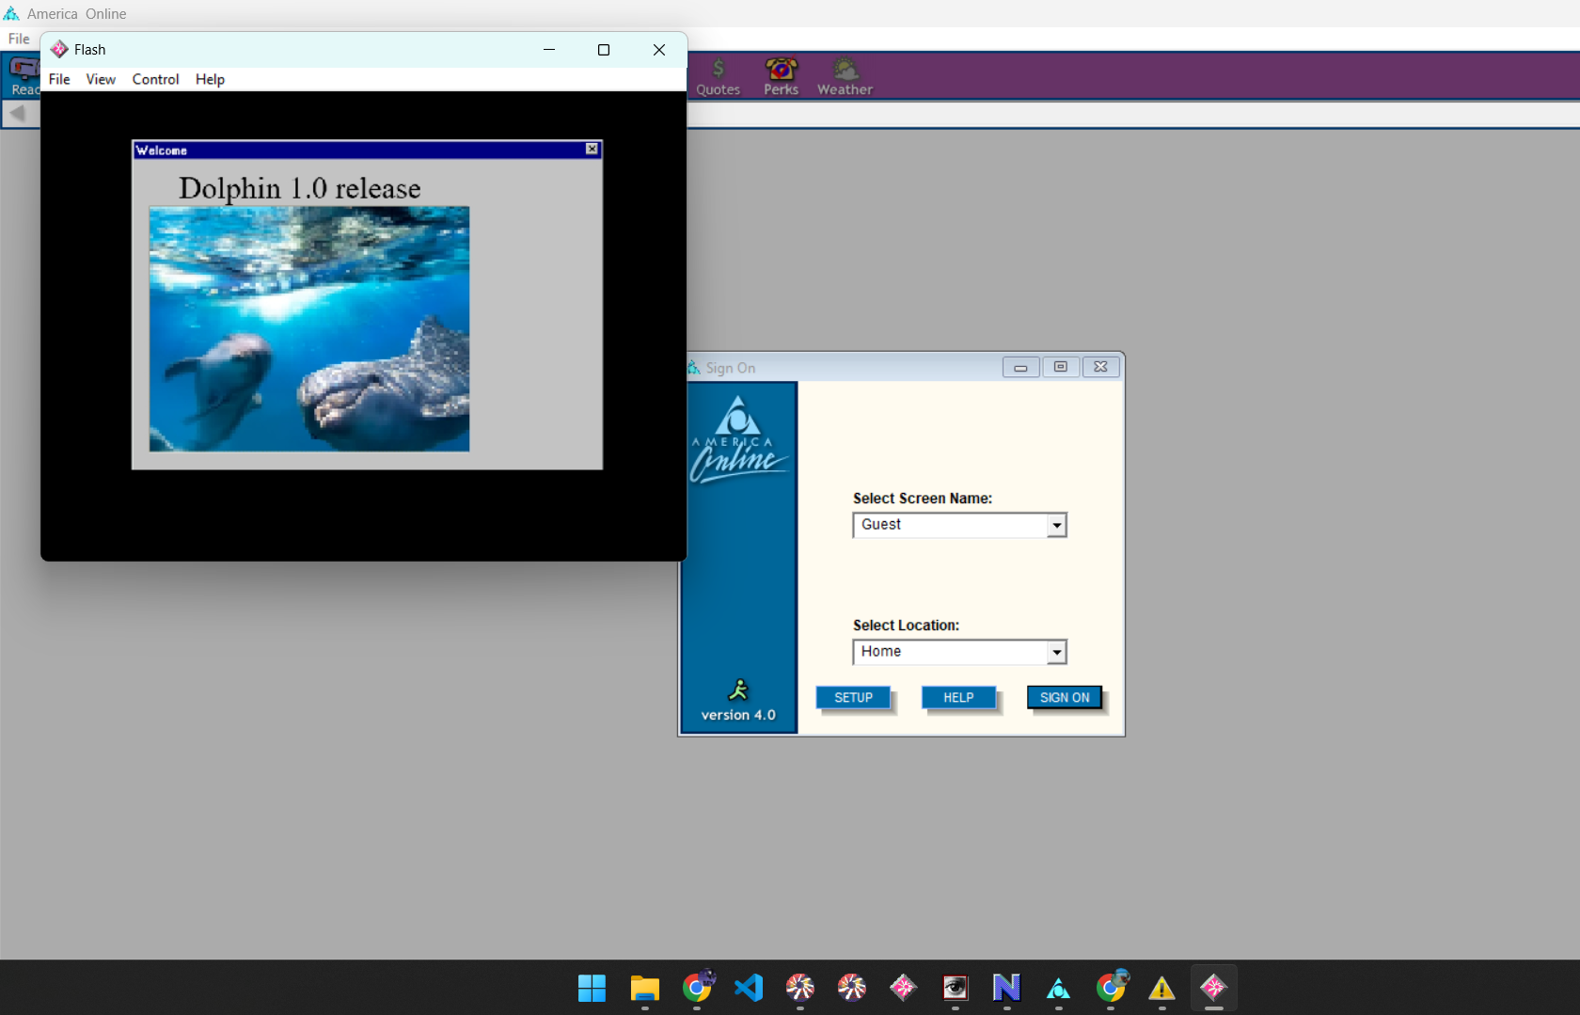Click the HELP button in Sign On
1580x1015 pixels.
pos(958,698)
